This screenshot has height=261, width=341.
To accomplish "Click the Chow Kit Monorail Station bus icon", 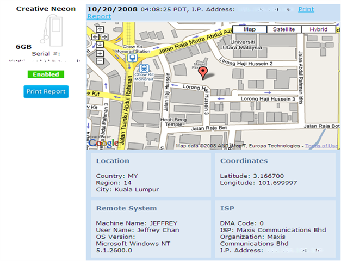I will 133,58.
